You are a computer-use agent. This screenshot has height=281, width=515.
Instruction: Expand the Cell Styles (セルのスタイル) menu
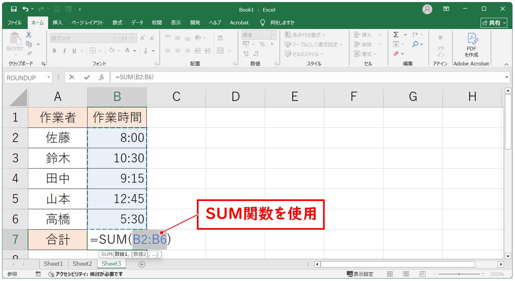tap(304, 54)
